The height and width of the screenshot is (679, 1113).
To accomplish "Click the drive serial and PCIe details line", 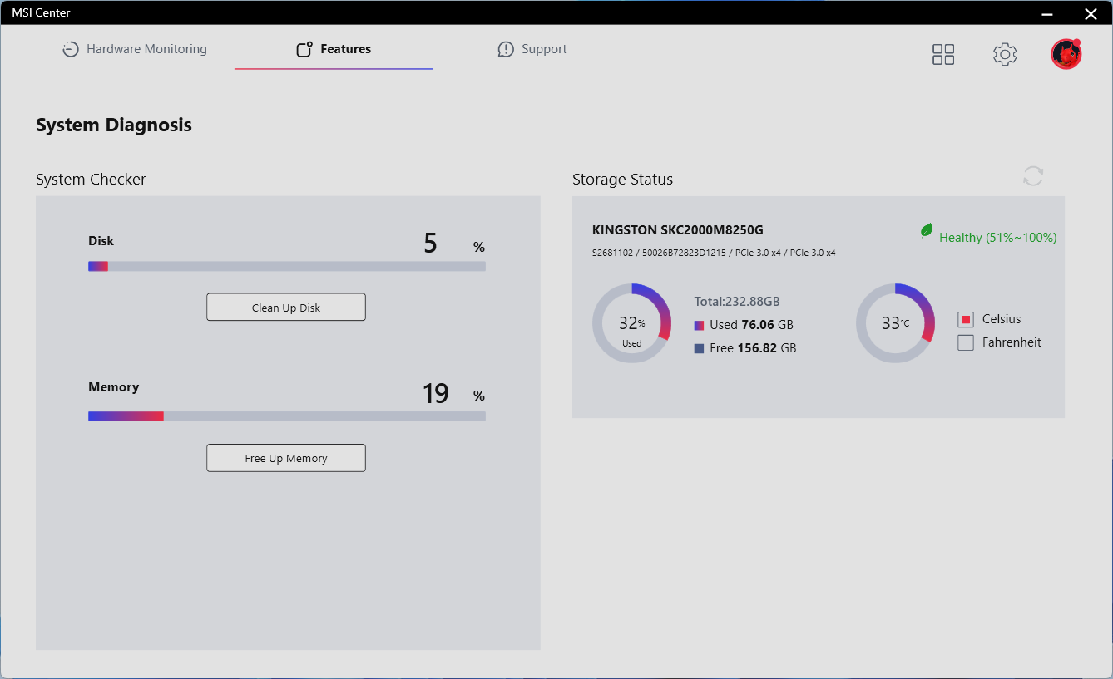I will (x=714, y=253).
